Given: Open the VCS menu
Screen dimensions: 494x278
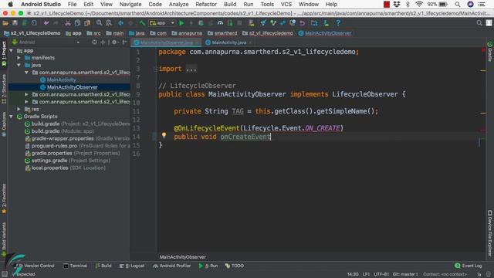Looking at the screenshot, I should pos(286,4).
